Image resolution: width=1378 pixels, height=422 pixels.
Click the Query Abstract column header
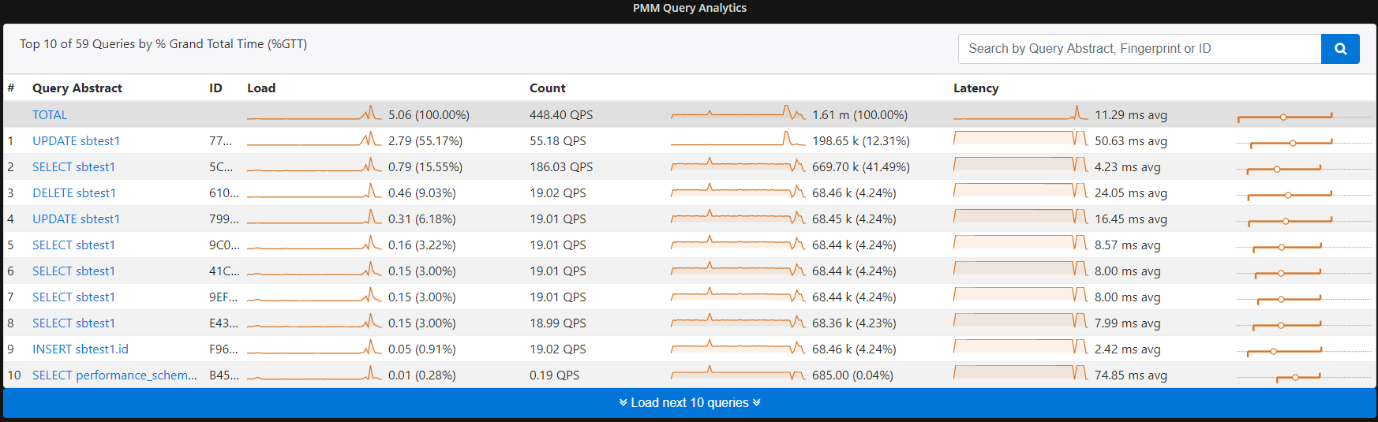[x=77, y=88]
